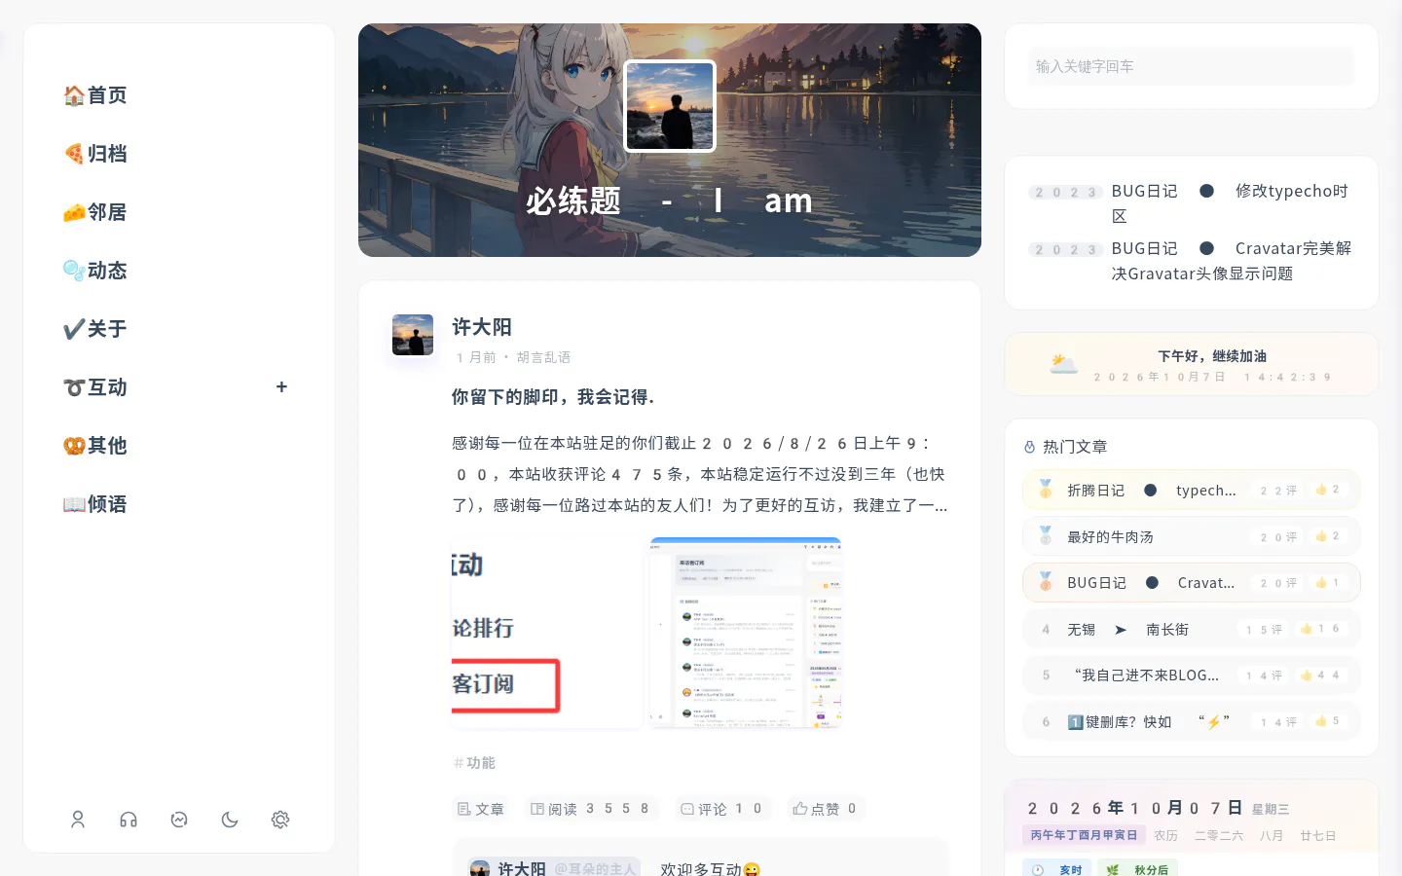Click the statistics gauge icon in sidebar footer
Screen dimensions: 1402x876
pyautogui.click(x=179, y=820)
